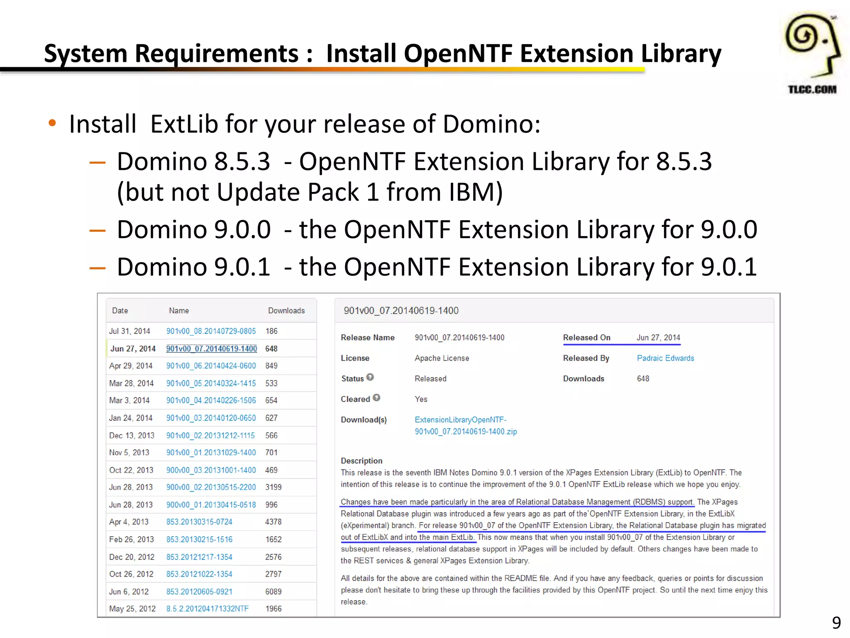Click the Cleared help question mark icon

[x=376, y=398]
